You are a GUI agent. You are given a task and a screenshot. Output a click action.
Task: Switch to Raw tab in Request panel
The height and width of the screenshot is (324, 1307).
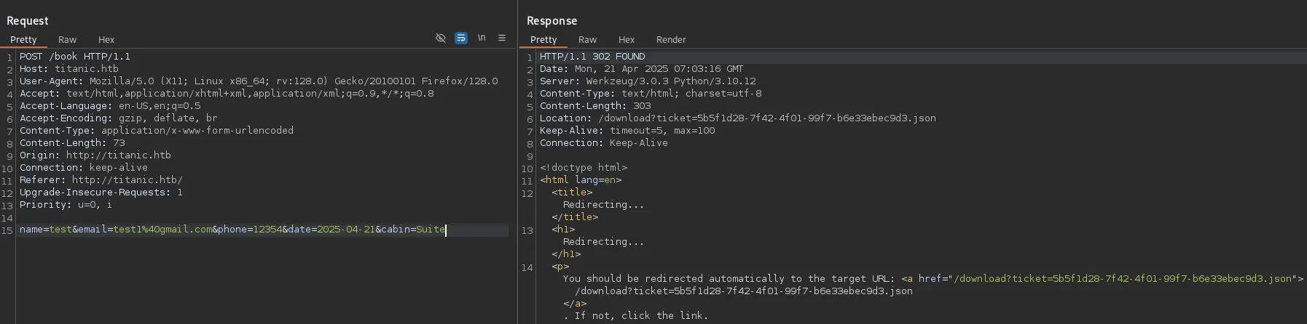(68, 40)
